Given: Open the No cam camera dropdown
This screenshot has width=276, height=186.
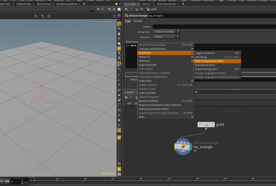Looking at the screenshot, I should coord(109,22).
